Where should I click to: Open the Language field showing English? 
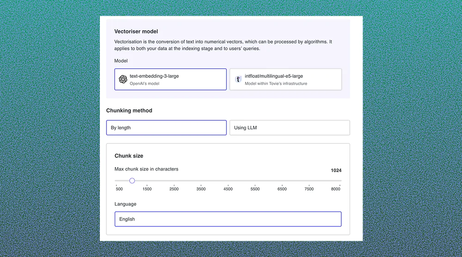pyautogui.click(x=228, y=219)
